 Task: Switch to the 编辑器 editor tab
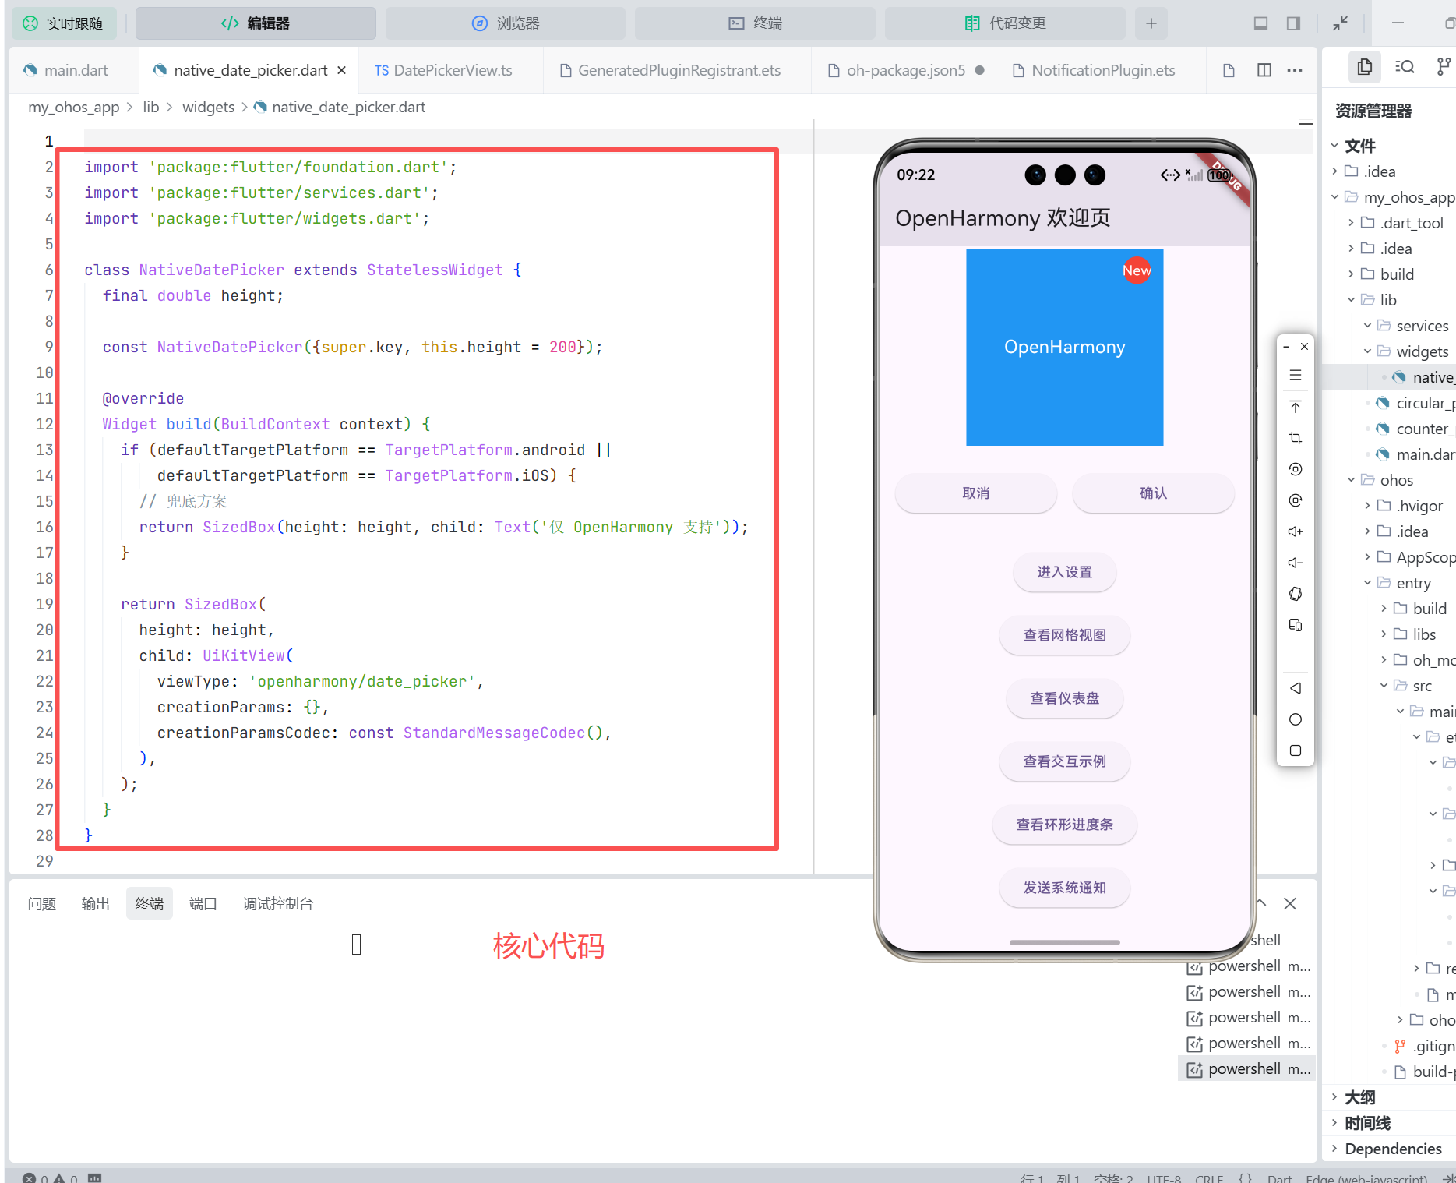coord(256,23)
